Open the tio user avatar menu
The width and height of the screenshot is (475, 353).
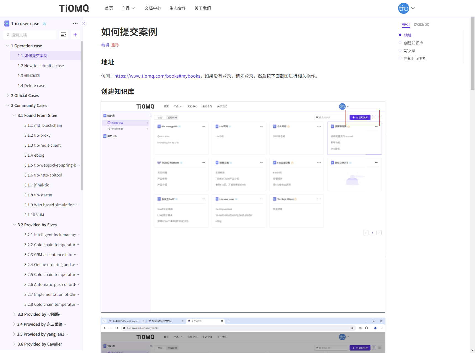pyautogui.click(x=406, y=8)
